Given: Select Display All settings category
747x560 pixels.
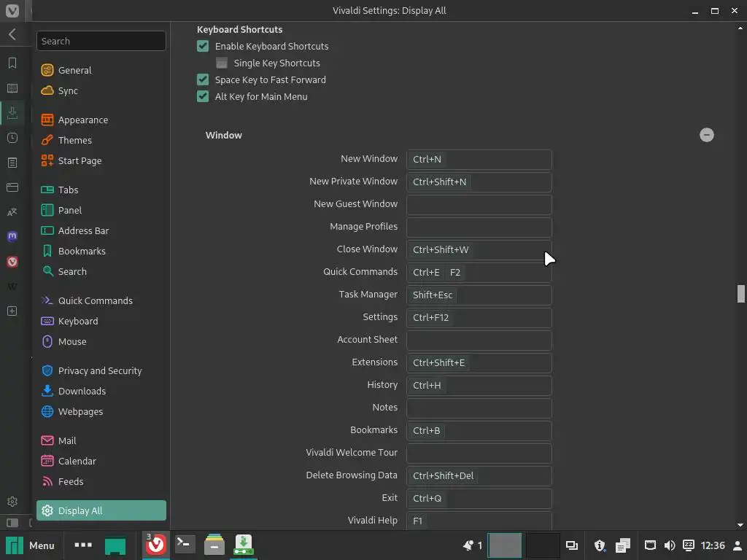Looking at the screenshot, I should (101, 510).
